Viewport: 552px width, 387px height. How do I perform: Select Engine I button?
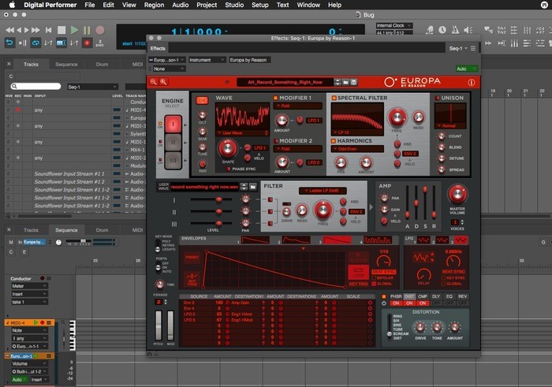[173, 124]
